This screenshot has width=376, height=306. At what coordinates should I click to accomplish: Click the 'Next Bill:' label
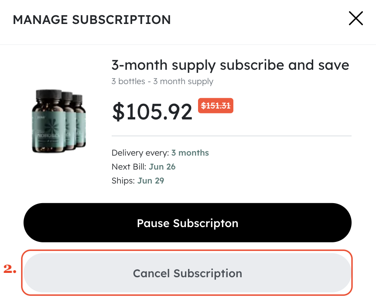pyautogui.click(x=128, y=167)
